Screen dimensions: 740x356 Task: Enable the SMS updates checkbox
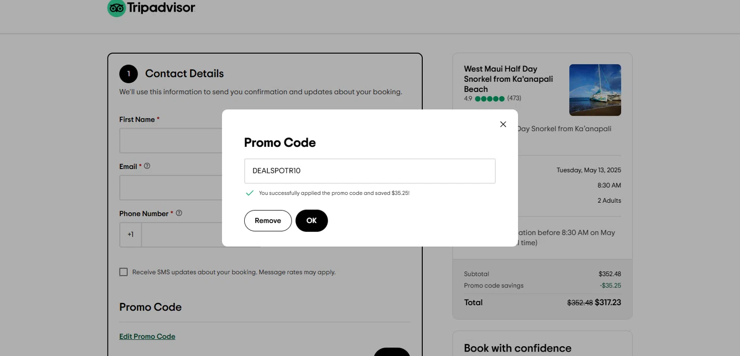(123, 272)
